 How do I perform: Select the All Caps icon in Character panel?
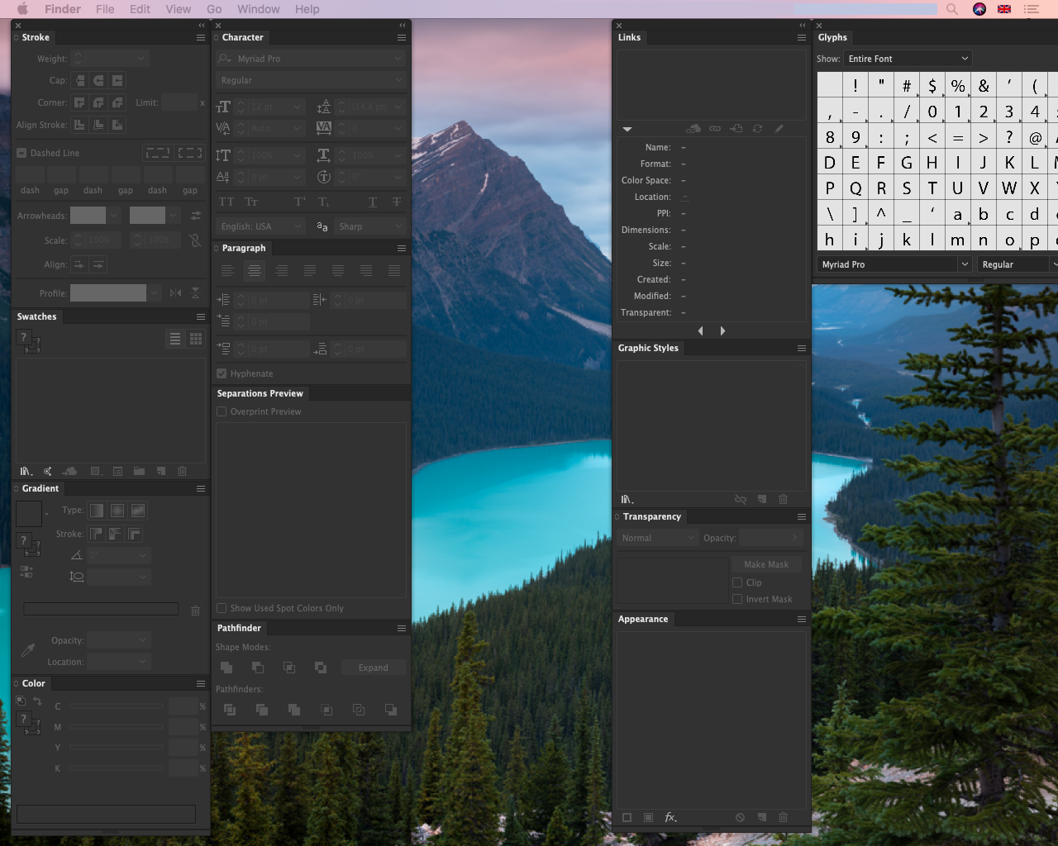click(x=225, y=201)
